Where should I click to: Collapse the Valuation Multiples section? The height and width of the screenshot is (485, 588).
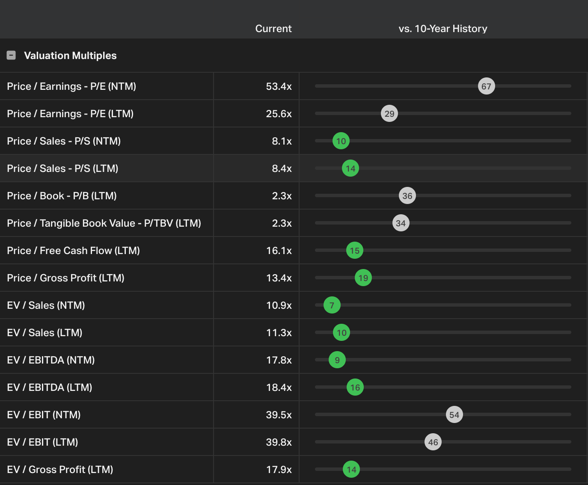(x=11, y=55)
